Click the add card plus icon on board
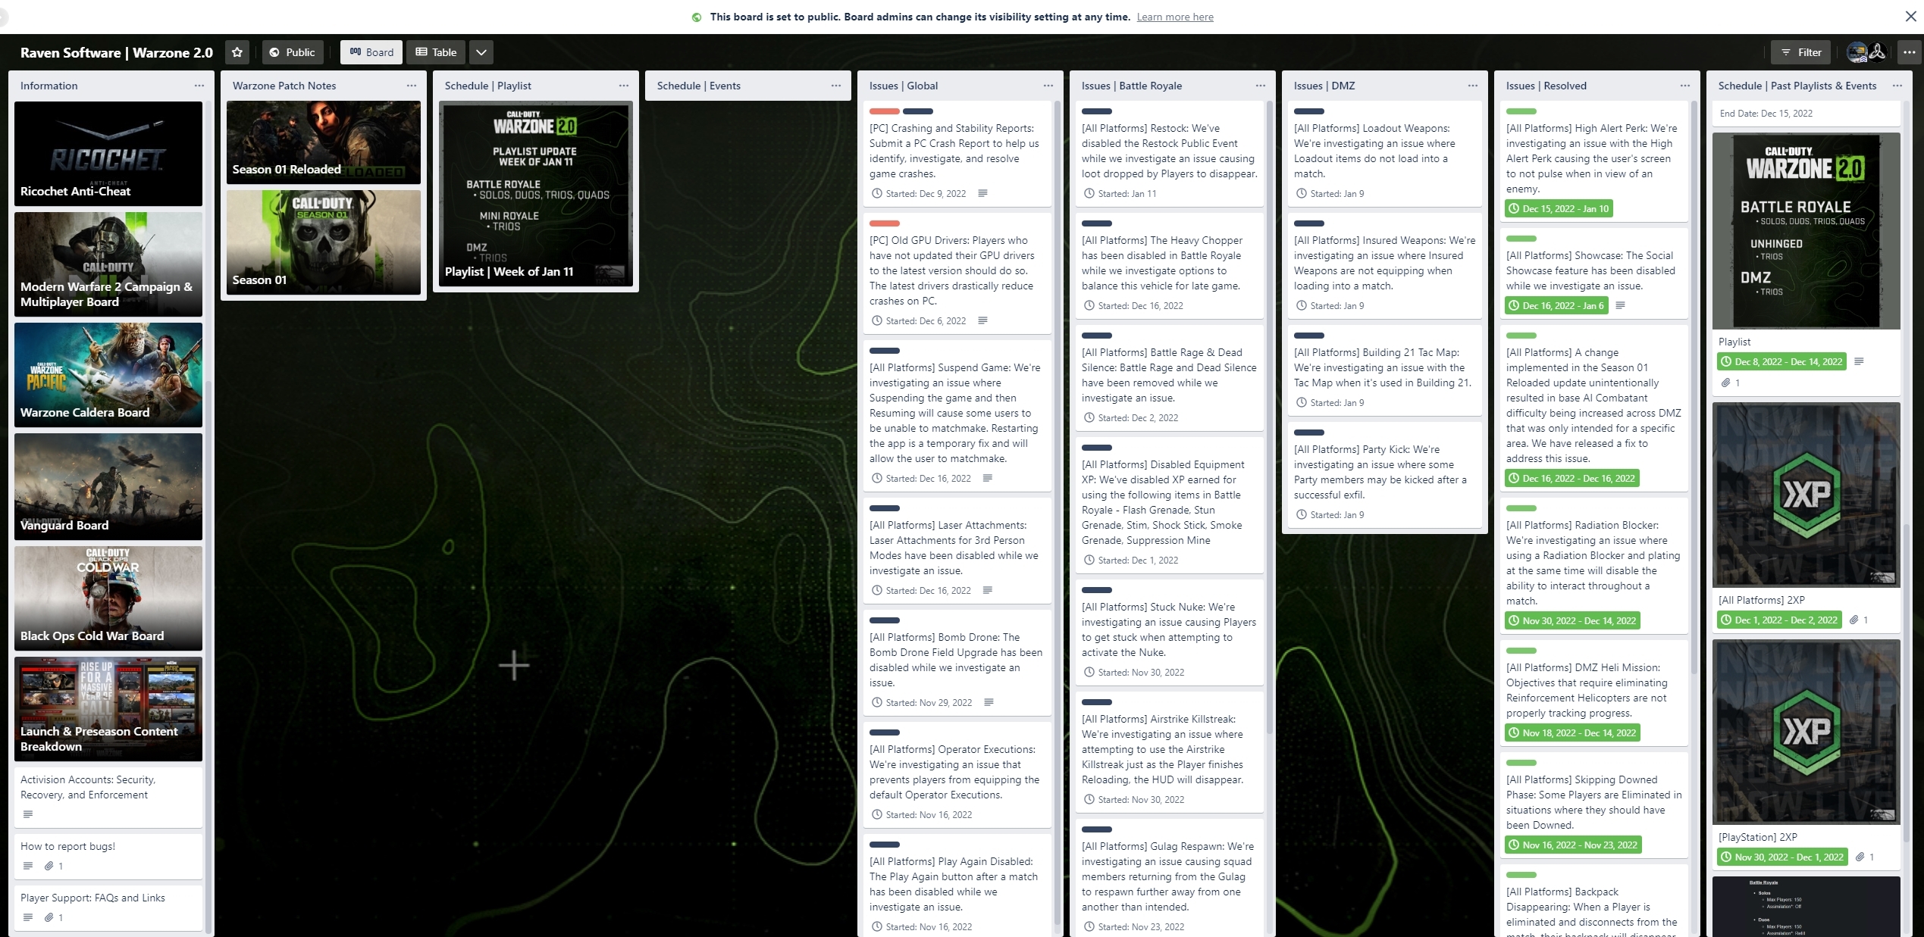Viewport: 1924px width, 937px height. point(514,664)
